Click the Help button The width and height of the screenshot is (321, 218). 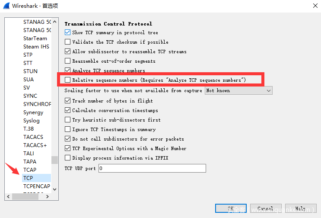(300, 208)
